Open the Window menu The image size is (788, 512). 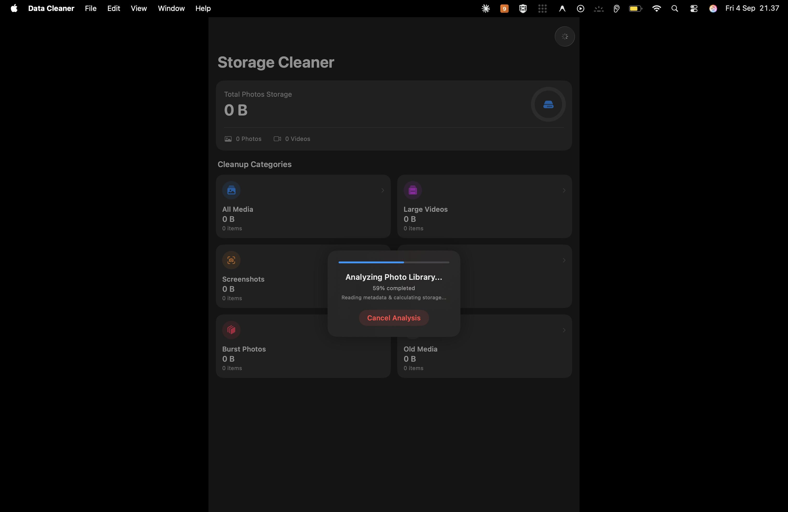171,8
